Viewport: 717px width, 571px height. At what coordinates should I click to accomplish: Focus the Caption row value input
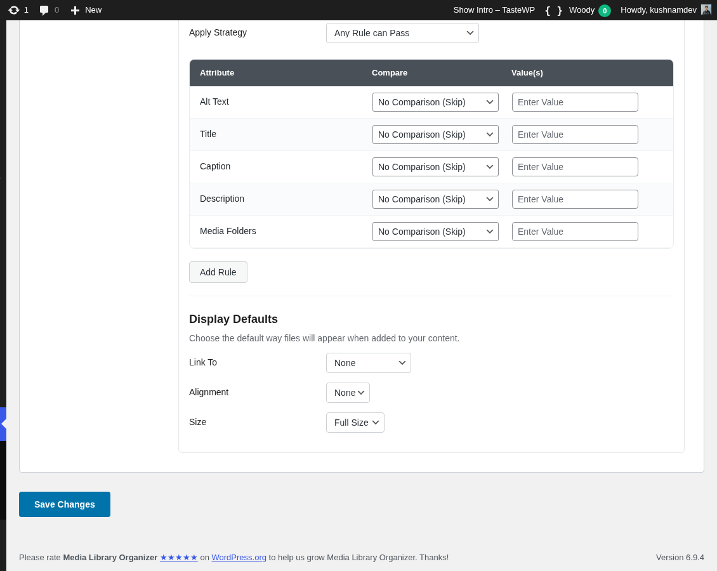[x=574, y=167]
